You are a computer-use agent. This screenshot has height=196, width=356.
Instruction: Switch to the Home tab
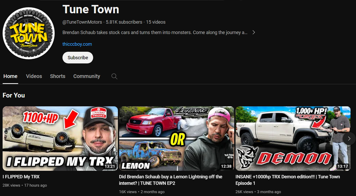point(10,76)
